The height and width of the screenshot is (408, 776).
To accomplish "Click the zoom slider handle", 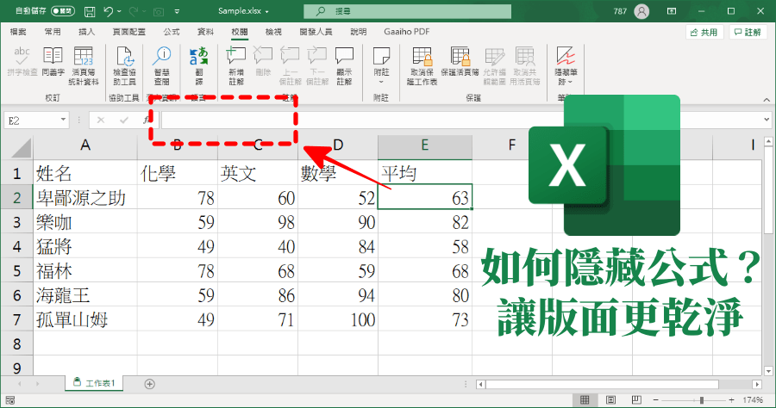I will pyautogui.click(x=701, y=399).
